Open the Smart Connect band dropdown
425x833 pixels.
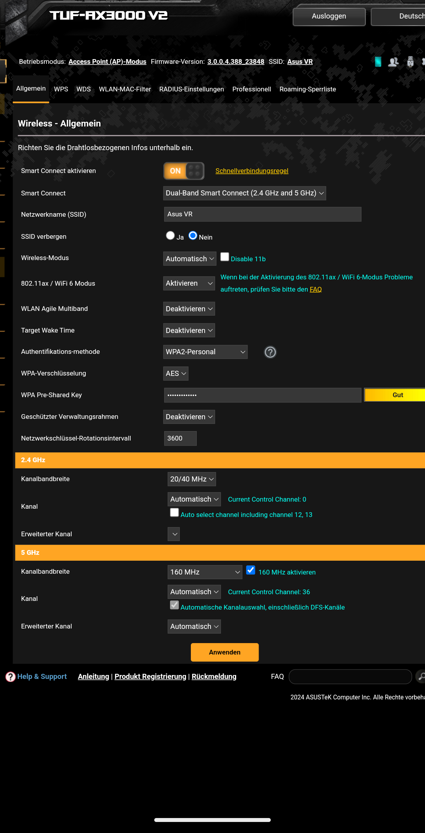tap(244, 193)
